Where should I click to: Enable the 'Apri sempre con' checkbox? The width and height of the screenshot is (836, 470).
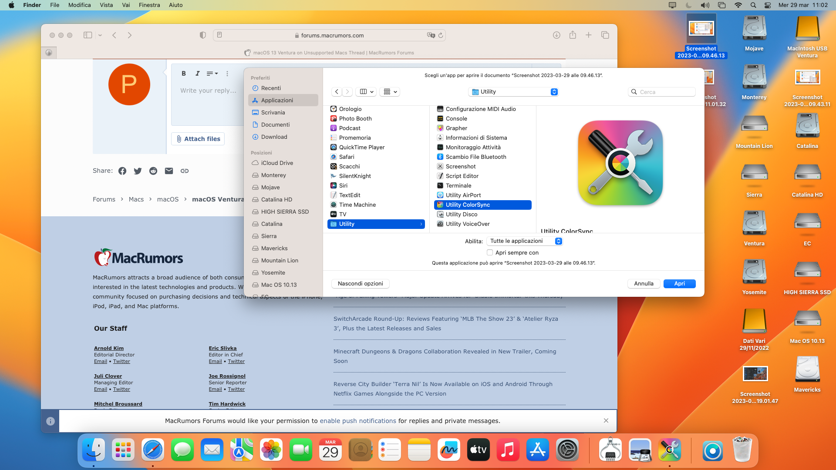(490, 252)
